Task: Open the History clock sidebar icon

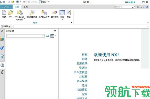Action: point(2,65)
